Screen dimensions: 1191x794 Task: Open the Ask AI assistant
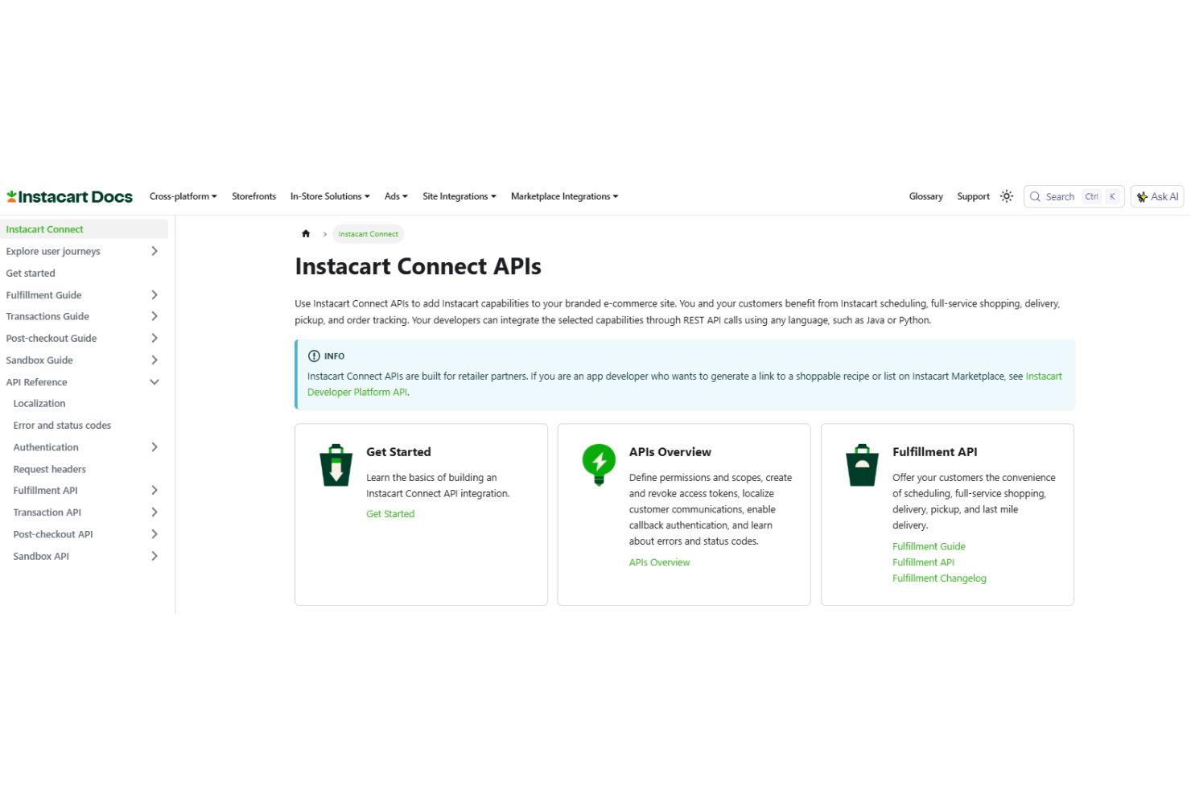coord(1157,196)
